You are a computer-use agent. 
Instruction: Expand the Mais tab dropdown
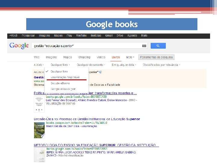pyautogui.click(x=130, y=57)
